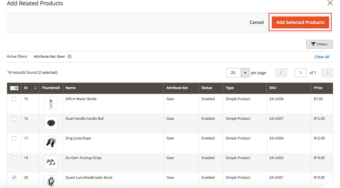The height and width of the screenshot is (188, 340).
Task: Remove the Attribute Set: Gear filter chip
Action: click(x=69, y=56)
